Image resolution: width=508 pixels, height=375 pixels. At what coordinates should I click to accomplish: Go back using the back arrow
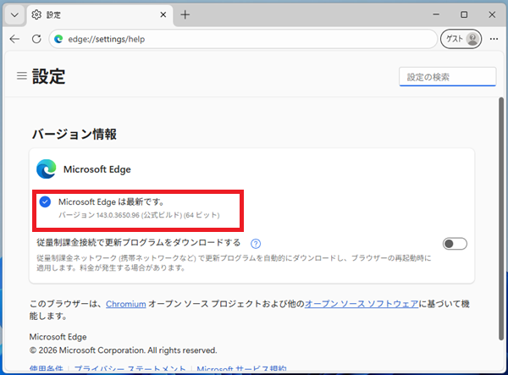(x=15, y=39)
